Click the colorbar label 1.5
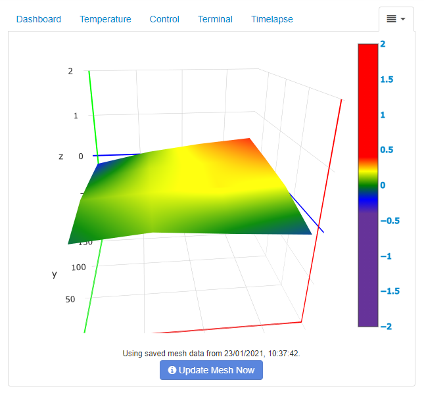 tap(387, 80)
